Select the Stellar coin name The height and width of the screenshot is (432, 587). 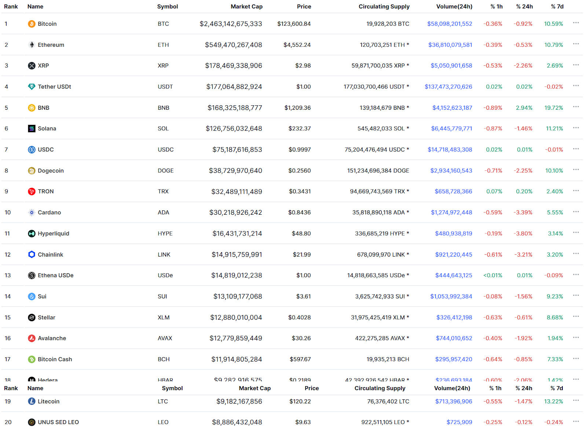click(x=47, y=317)
